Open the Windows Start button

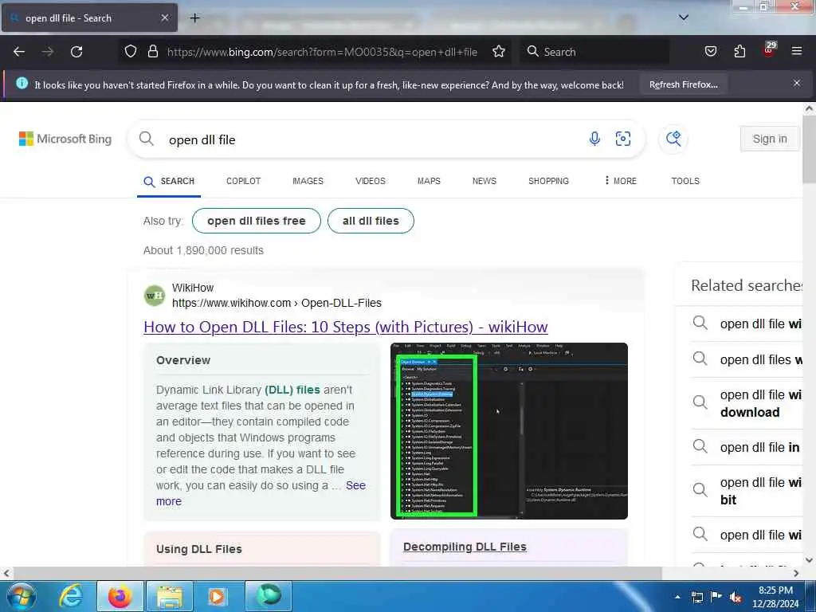click(22, 596)
